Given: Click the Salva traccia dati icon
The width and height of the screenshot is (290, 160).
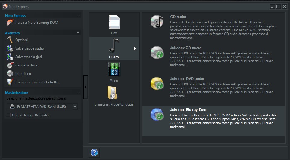Looking at the screenshot, I should 10,57.
